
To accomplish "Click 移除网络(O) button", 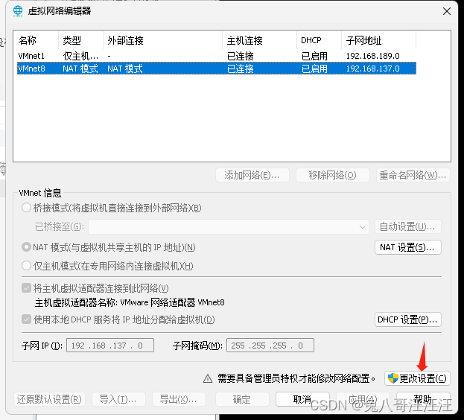I will 333,175.
